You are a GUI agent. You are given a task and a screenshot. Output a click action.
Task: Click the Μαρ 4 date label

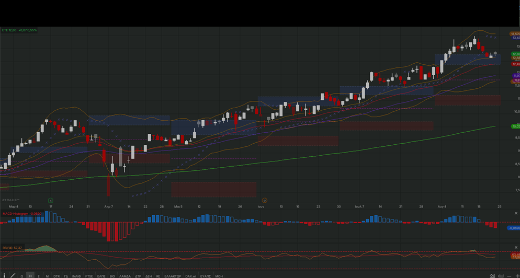(14, 206)
